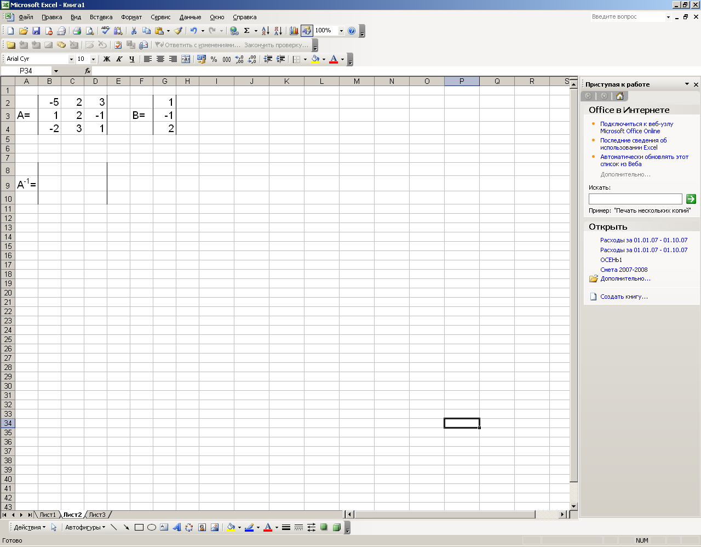Open the Автофигуры menu

coord(85,527)
